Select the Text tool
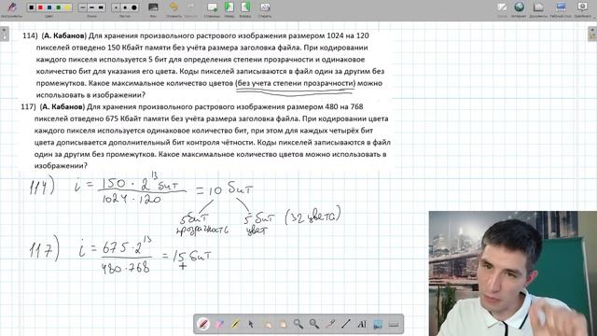The width and height of the screenshot is (597, 336). [x=362, y=324]
